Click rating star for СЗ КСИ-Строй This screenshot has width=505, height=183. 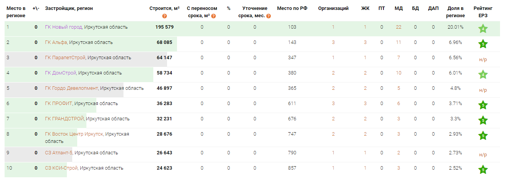(483, 170)
